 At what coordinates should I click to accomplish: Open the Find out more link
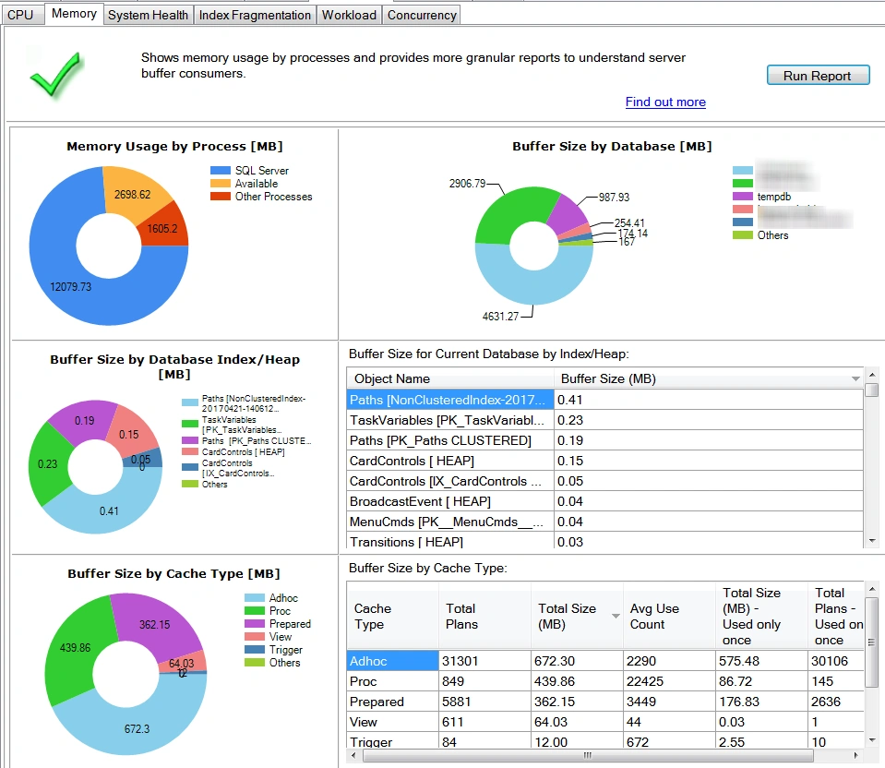coord(664,102)
